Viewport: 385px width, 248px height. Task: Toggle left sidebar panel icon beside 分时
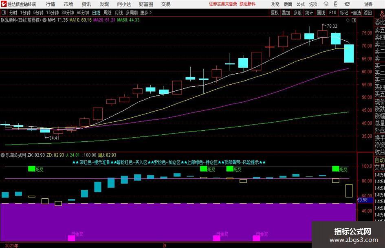click(4, 13)
